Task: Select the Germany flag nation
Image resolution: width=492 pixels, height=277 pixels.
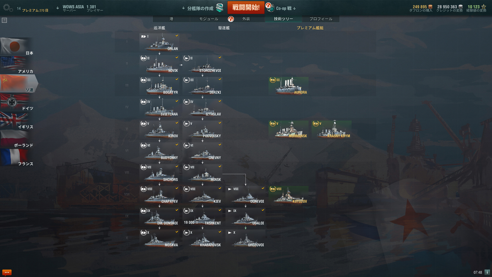Action: click(x=17, y=102)
